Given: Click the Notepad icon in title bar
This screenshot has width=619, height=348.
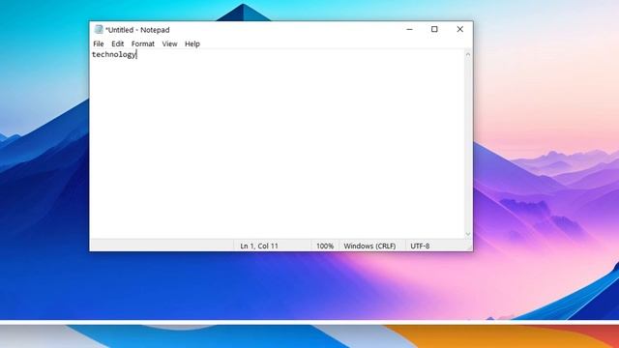Looking at the screenshot, I should (99, 30).
